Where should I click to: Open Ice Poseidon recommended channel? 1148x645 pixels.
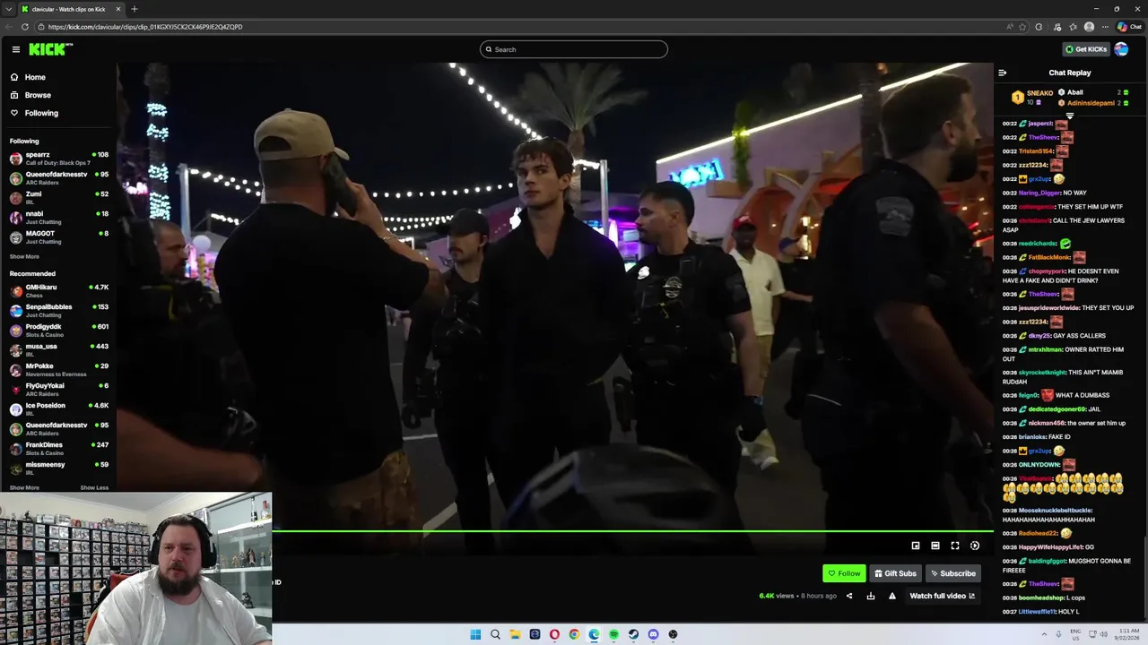[x=58, y=408]
